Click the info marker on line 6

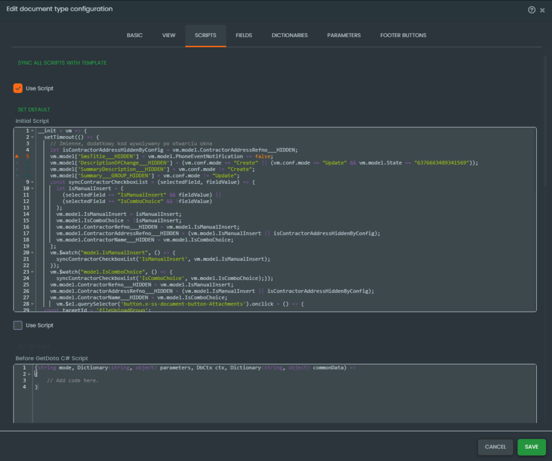17,163
